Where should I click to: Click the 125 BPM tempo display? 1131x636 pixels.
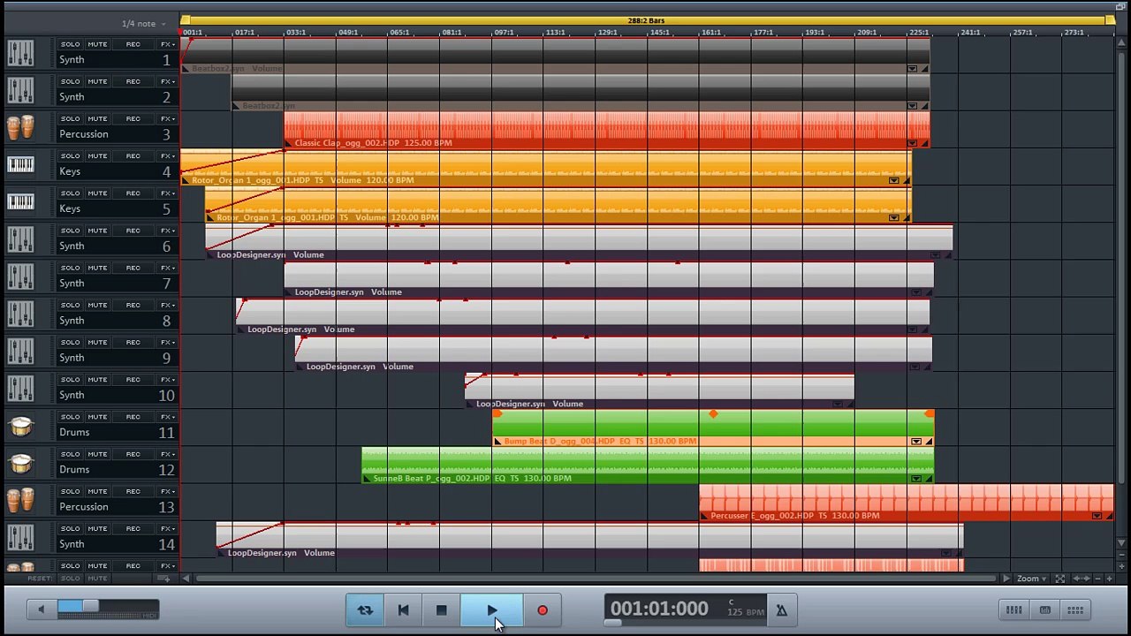[746, 612]
